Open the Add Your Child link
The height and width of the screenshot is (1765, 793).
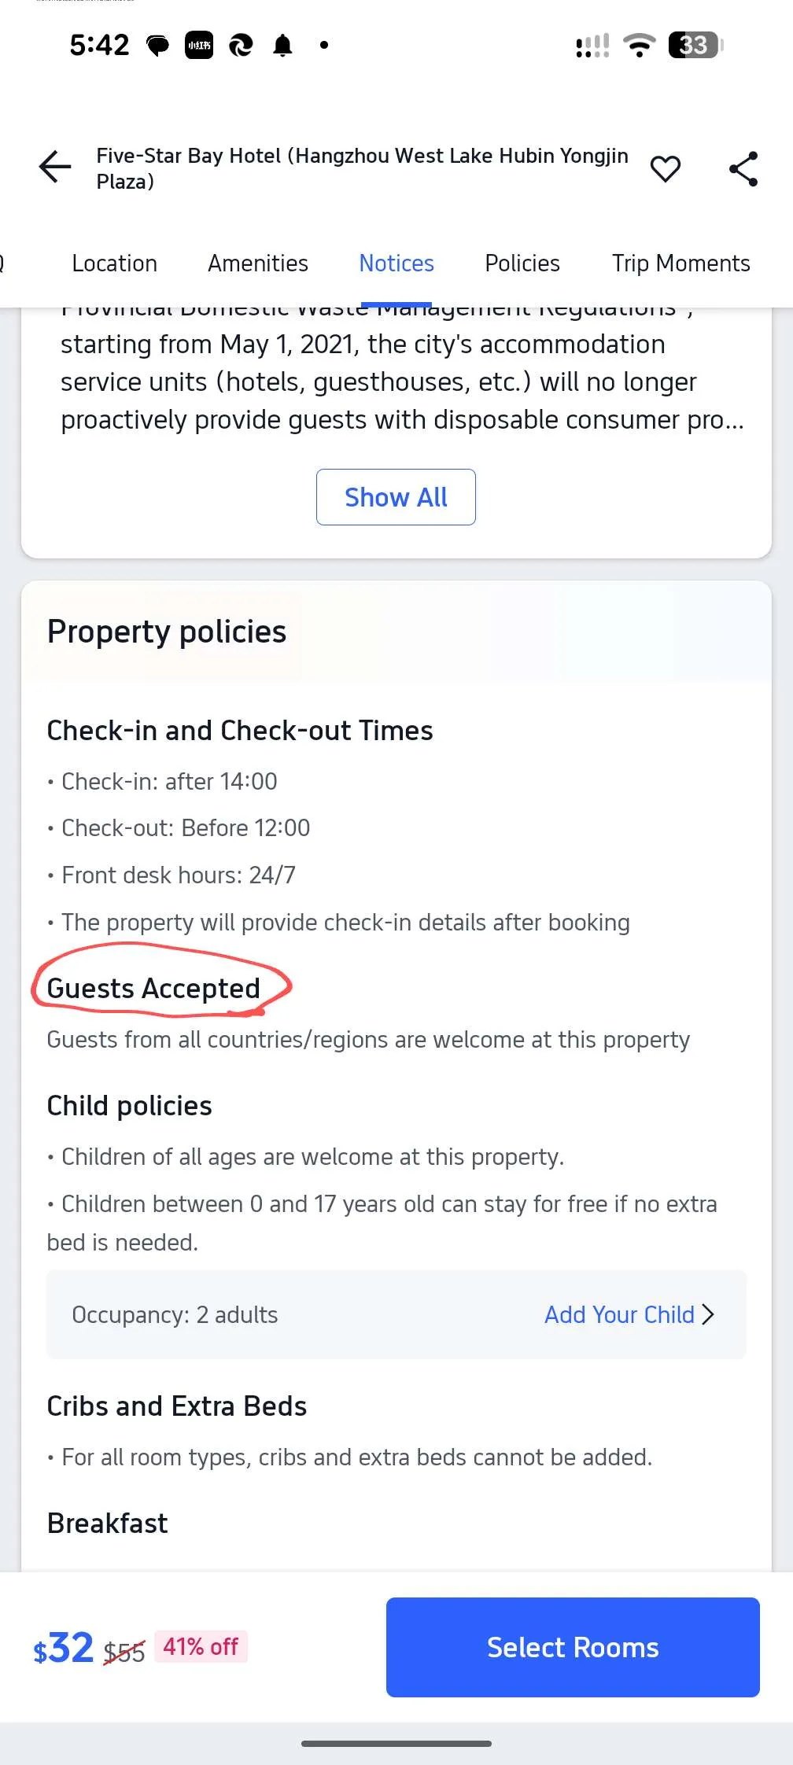point(619,1314)
